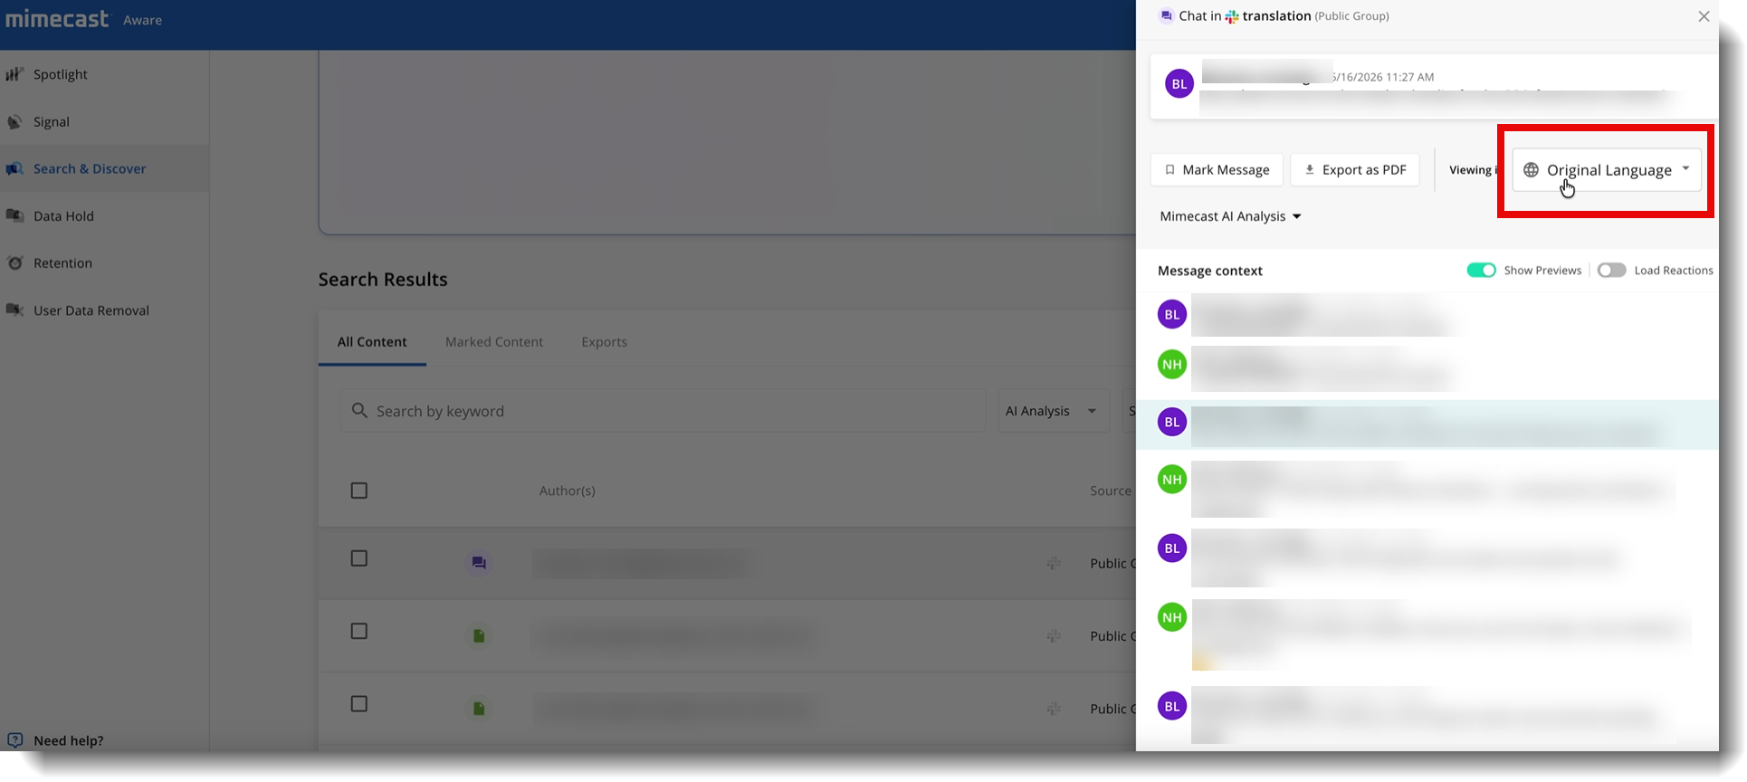
Task: Tick the select-all checkbox beside Author(s)
Action: 359,491
